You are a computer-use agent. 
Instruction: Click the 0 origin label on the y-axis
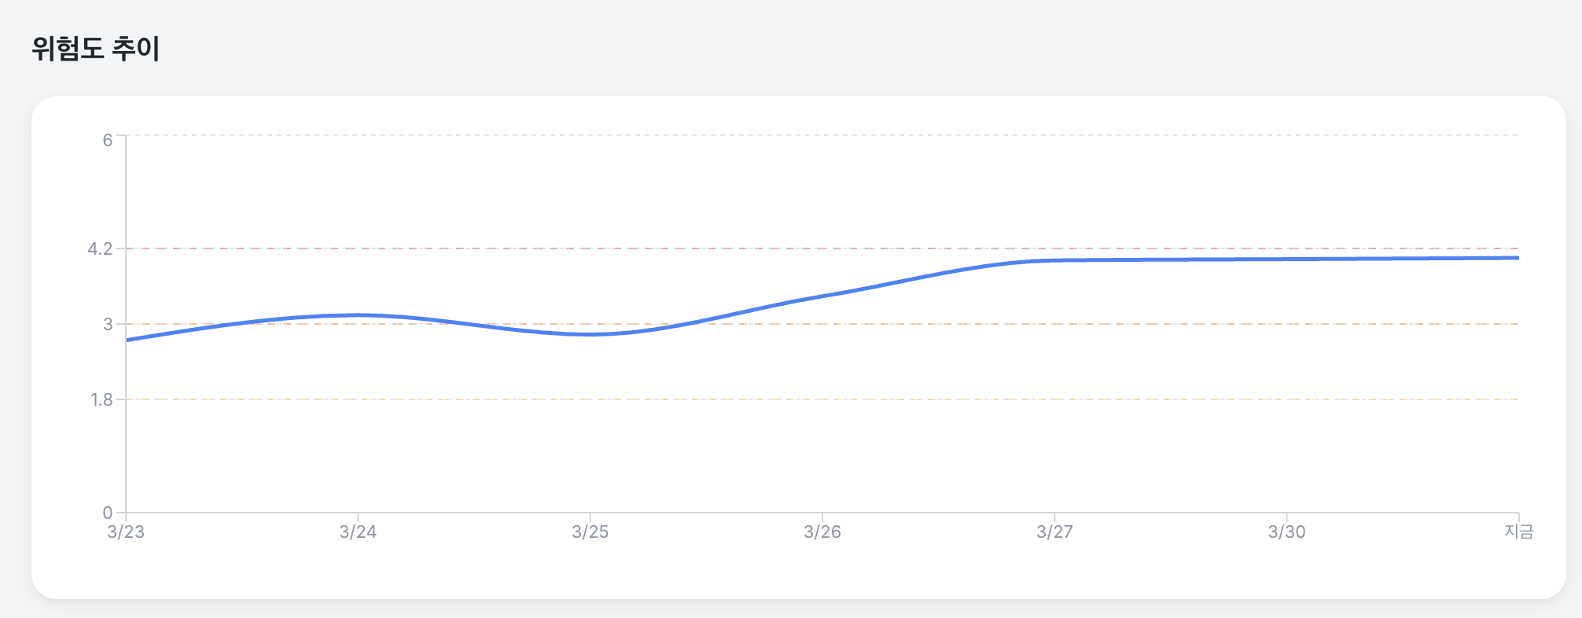tap(108, 513)
